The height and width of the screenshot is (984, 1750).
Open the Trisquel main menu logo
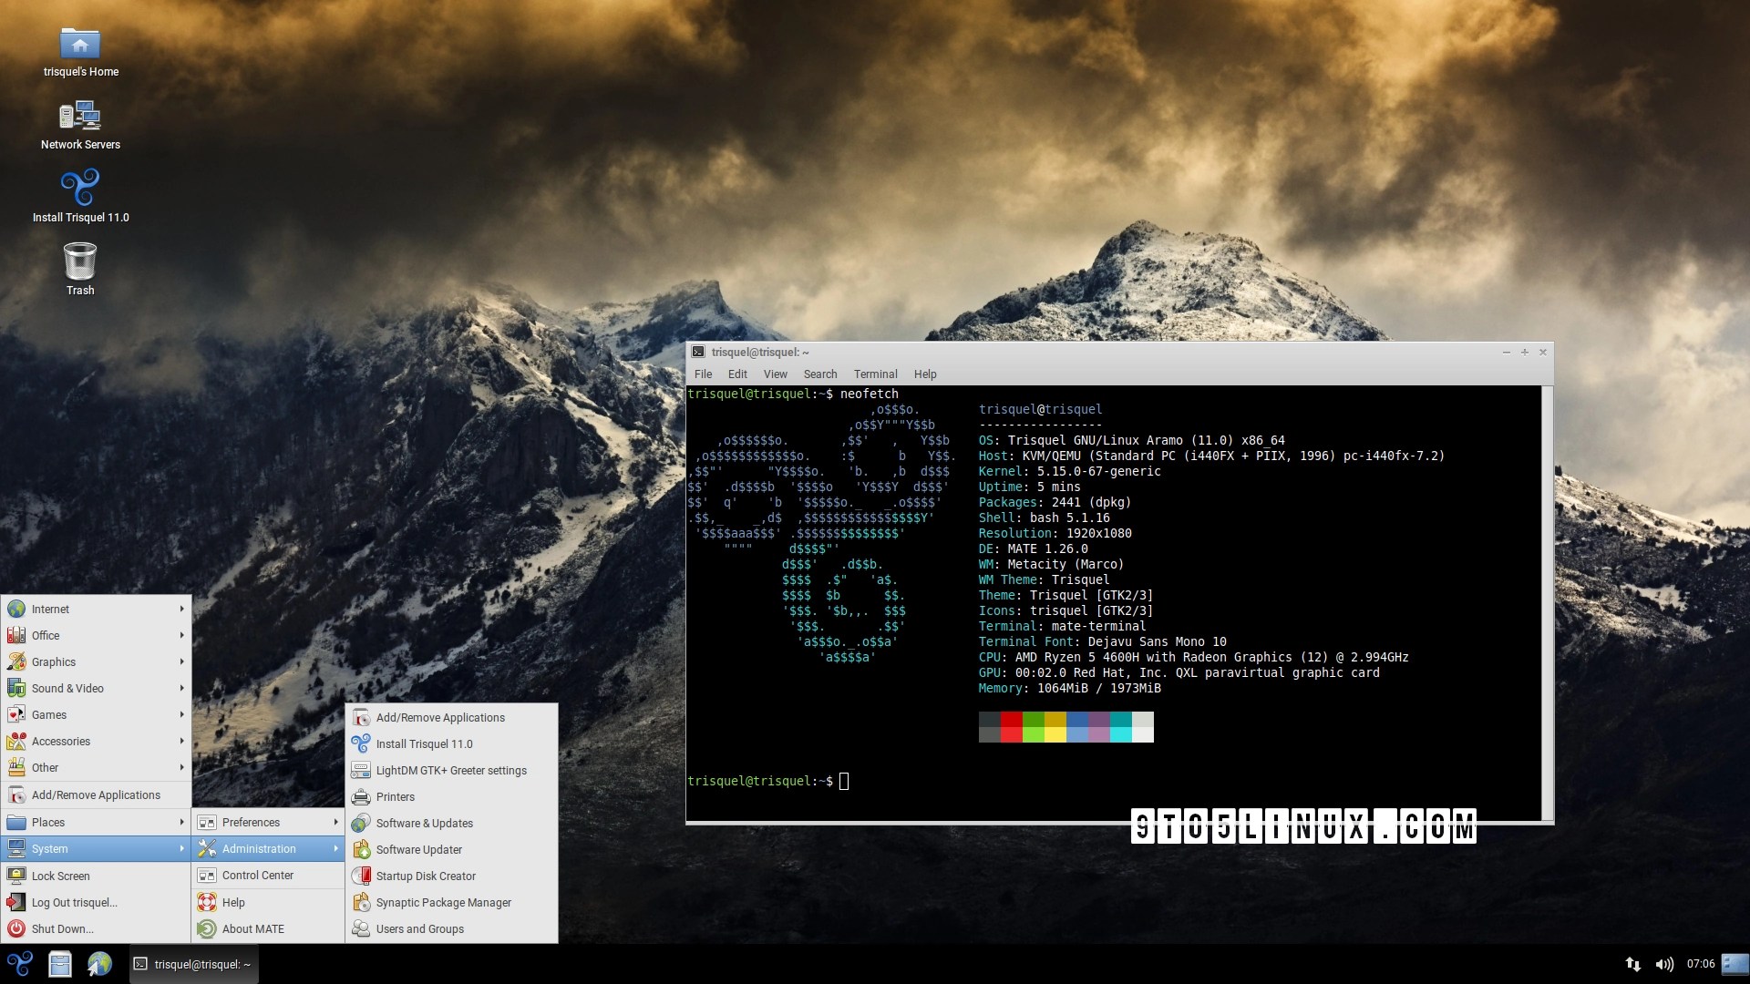(x=20, y=963)
